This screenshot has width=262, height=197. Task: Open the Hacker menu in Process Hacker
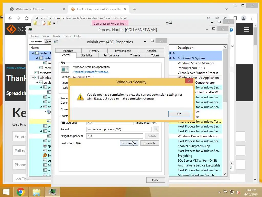coord(34,36)
